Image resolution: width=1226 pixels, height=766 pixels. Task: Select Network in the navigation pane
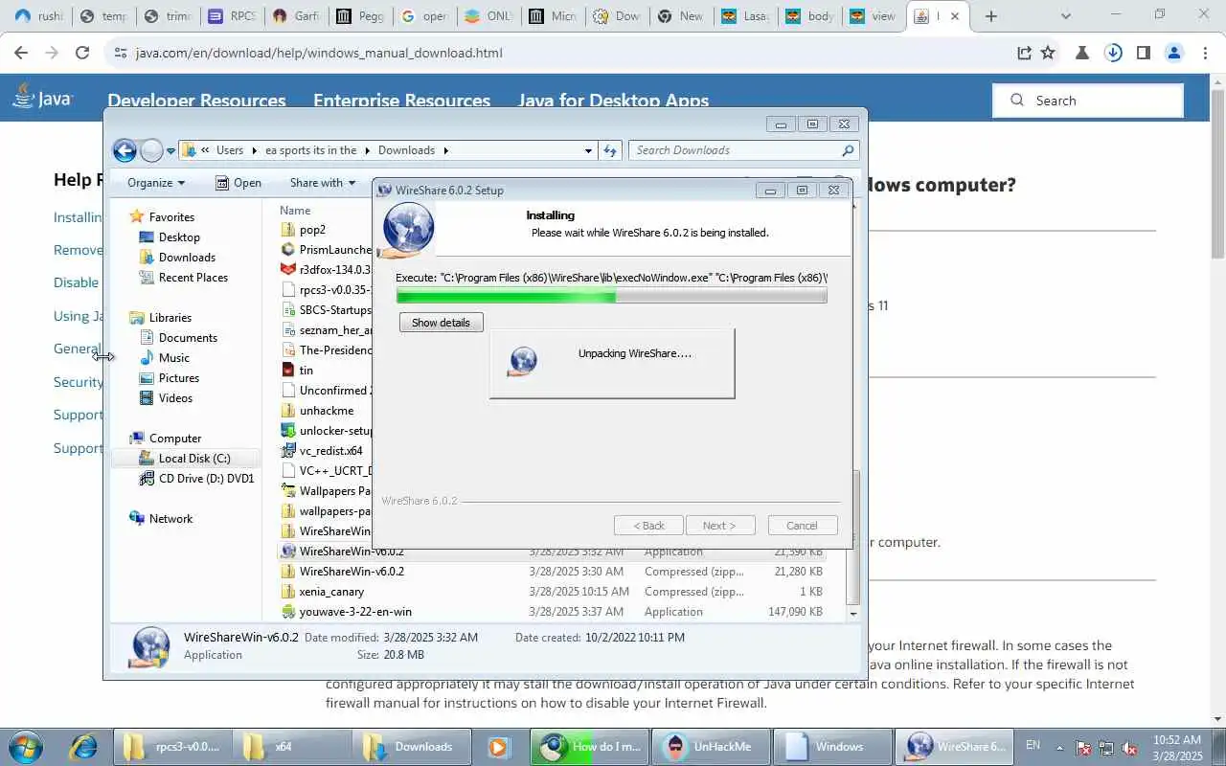click(x=170, y=519)
